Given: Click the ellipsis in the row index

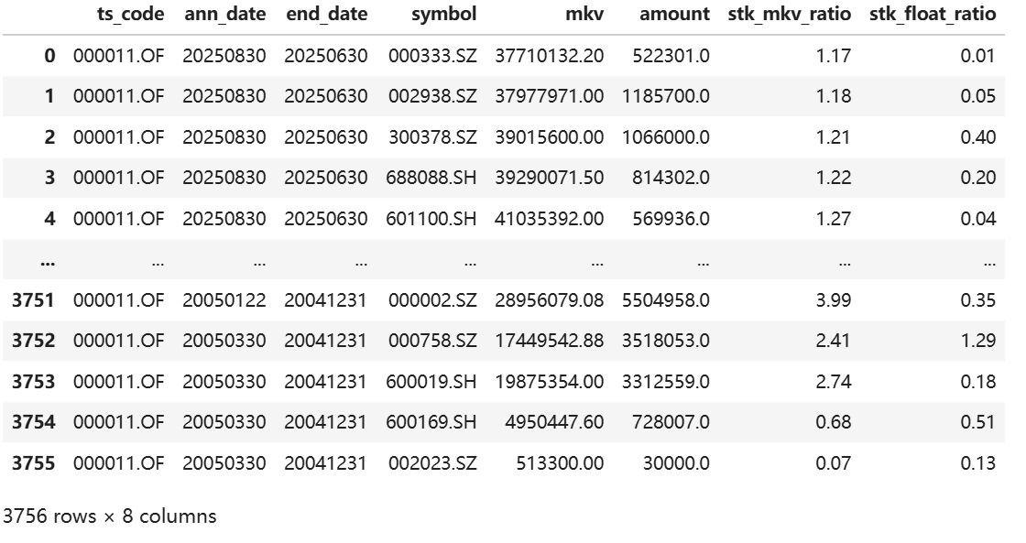Looking at the screenshot, I should point(47,260).
